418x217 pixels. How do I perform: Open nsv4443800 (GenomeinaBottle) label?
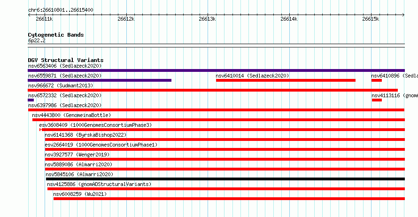coord(71,115)
